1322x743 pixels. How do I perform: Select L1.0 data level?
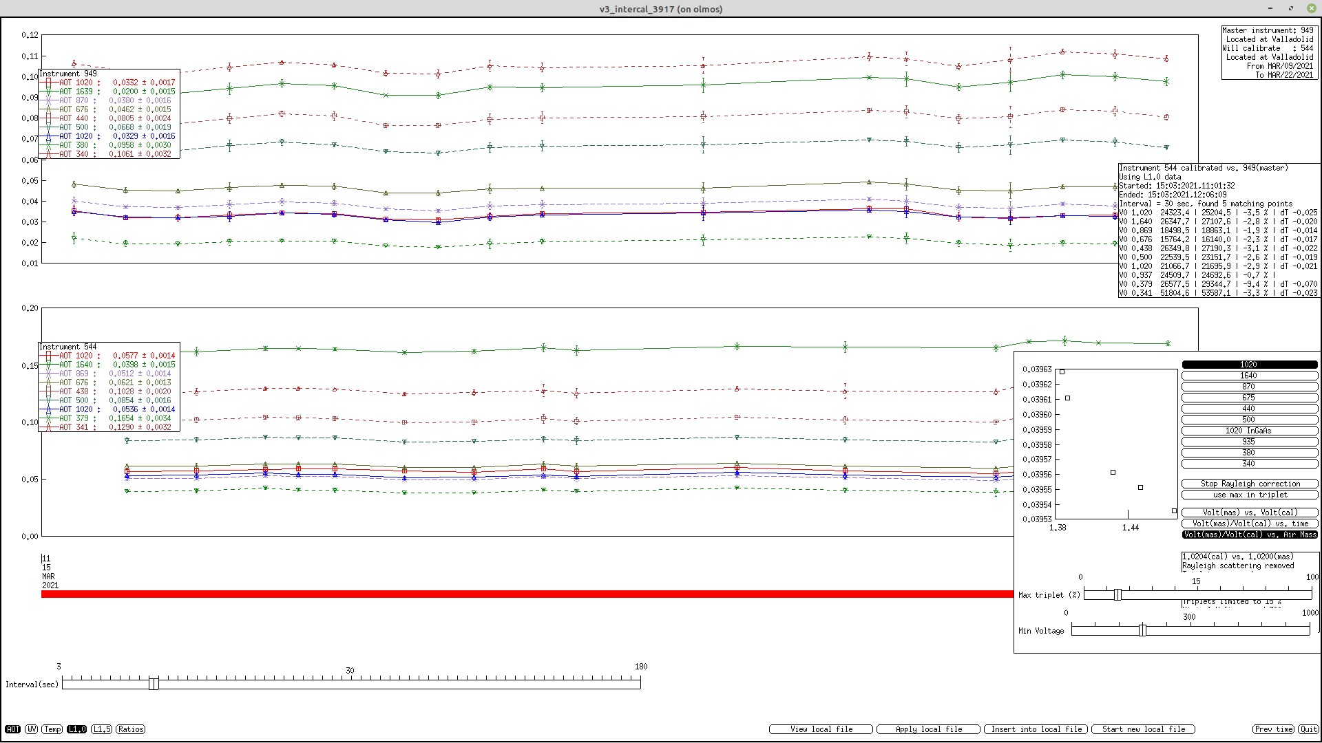click(77, 729)
